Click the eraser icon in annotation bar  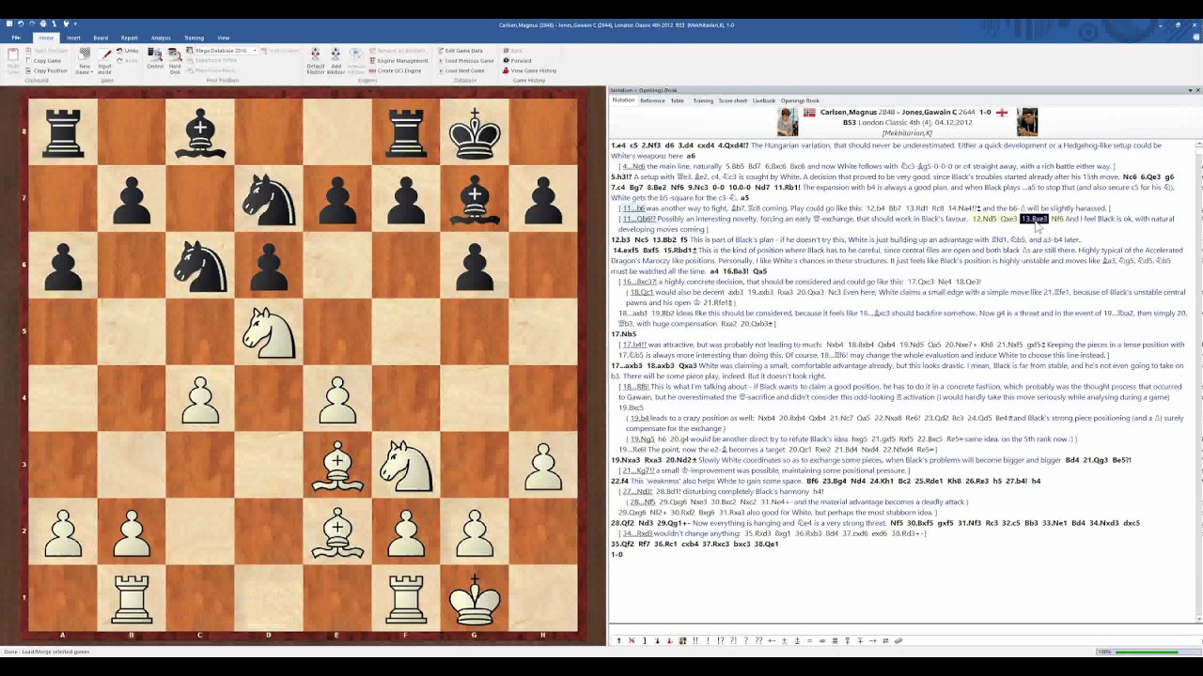[898, 640]
